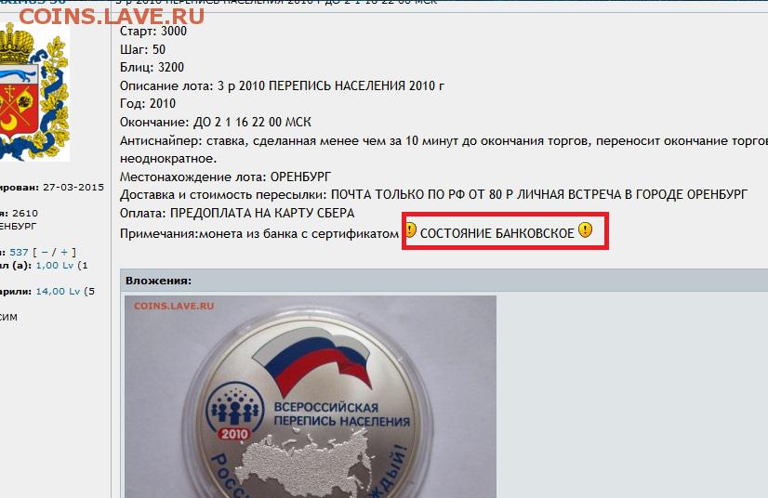The height and width of the screenshot is (498, 768).
Task: Click the Блиц: 3200 line
Action: coord(152,67)
